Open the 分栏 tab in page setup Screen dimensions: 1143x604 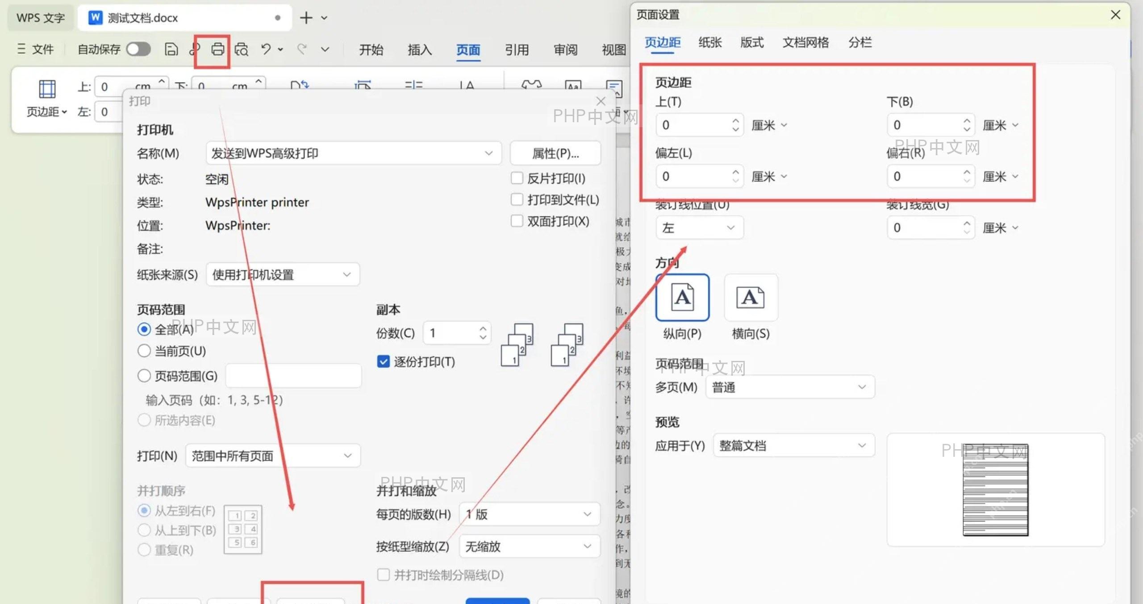point(860,42)
